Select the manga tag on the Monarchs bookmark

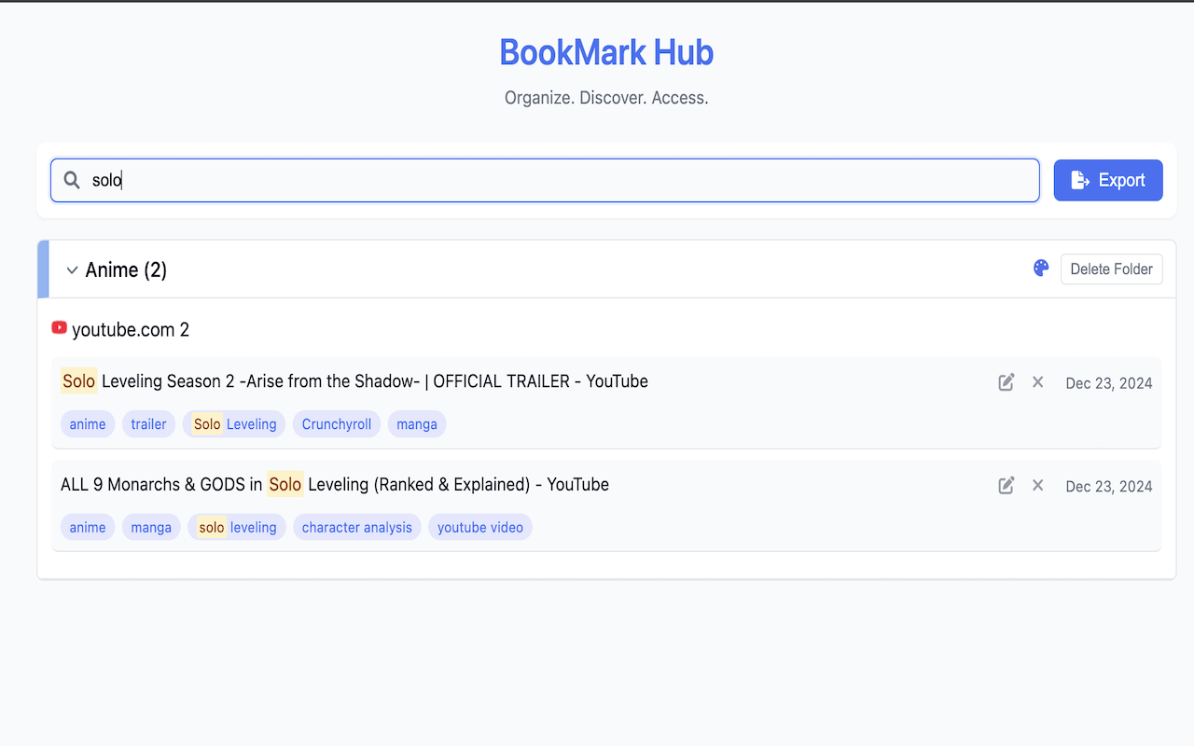point(151,527)
